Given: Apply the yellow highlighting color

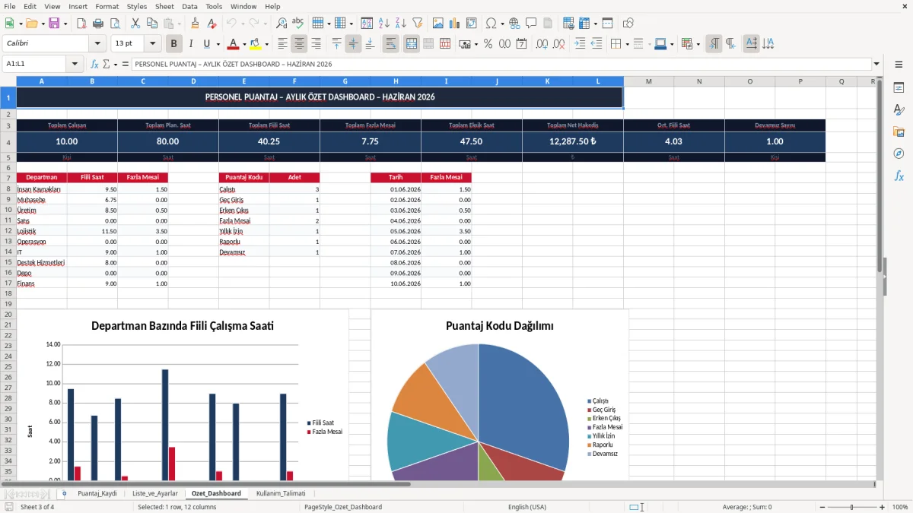Looking at the screenshot, I should 256,44.
